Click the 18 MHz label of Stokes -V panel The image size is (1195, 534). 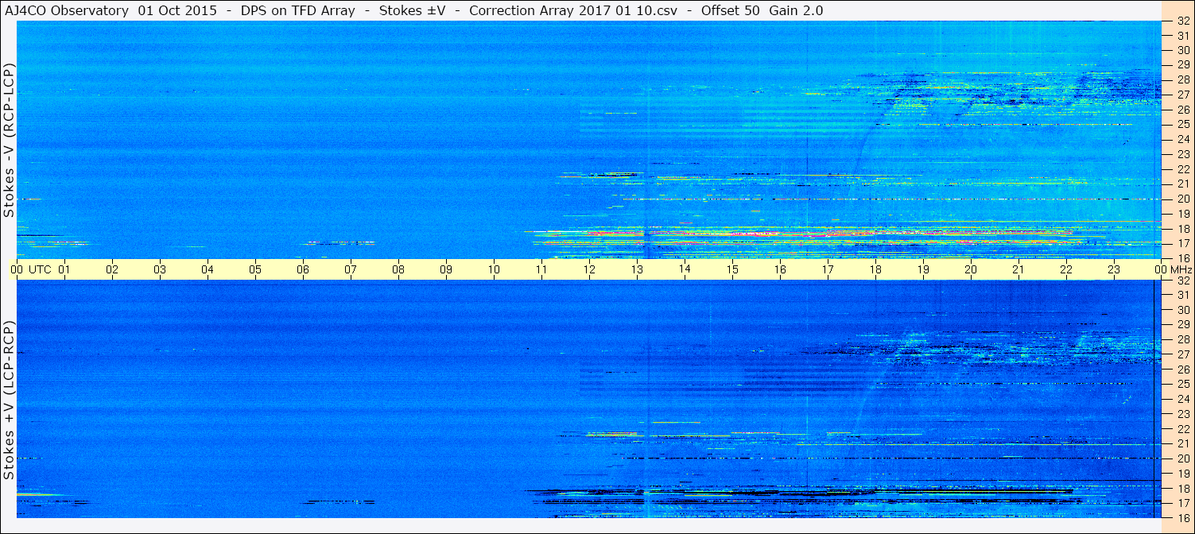1182,229
